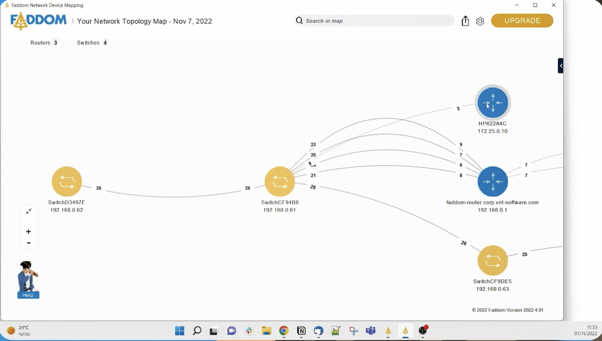602x341 pixels.
Task: Click the copyright Faddom version text
Action: tap(508, 310)
